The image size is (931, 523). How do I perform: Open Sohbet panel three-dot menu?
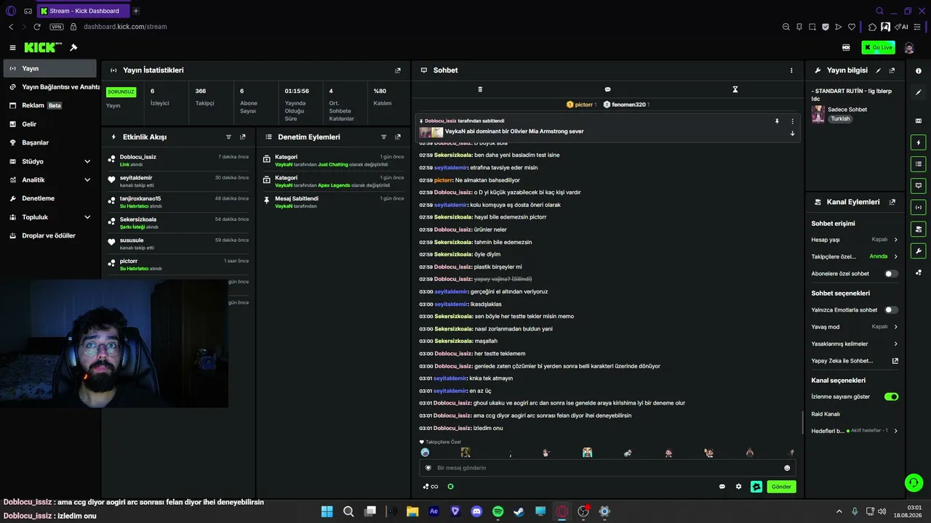point(791,70)
